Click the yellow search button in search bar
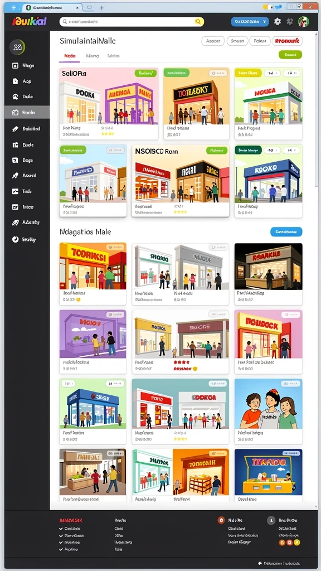This screenshot has width=321, height=571. click(198, 22)
